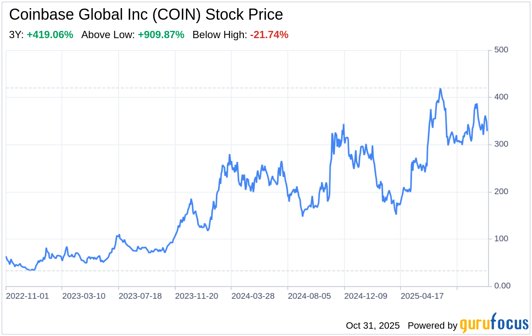Select the 2024-12-09 date label
The width and height of the screenshot is (532, 336).
tap(366, 296)
